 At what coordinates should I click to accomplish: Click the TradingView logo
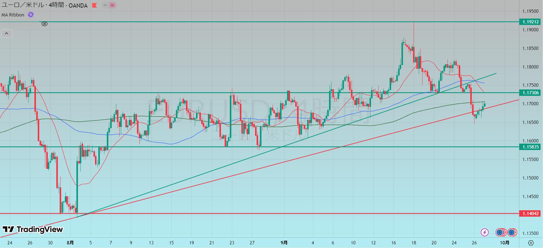(33, 229)
